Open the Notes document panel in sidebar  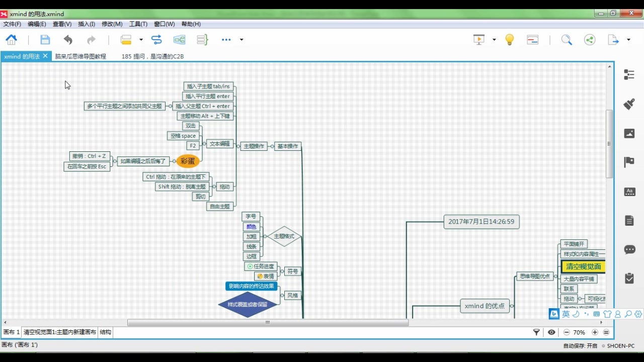pyautogui.click(x=629, y=220)
